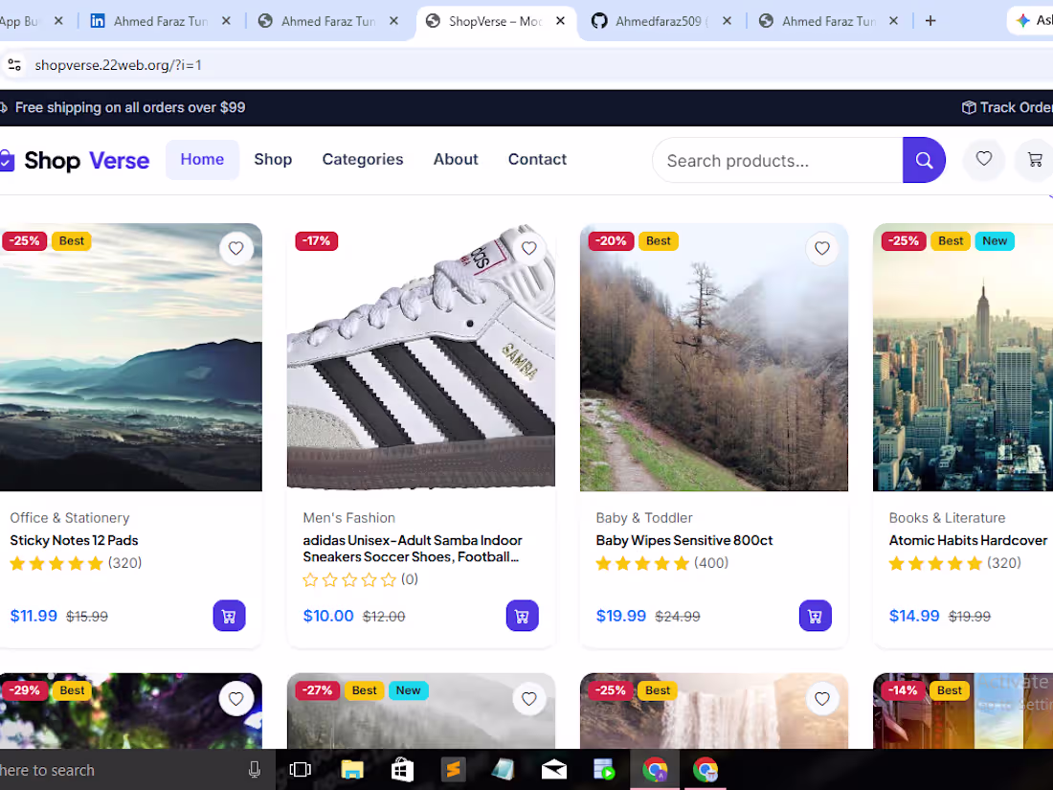Open Baby Wipes Sensitive 800ct title
1053x790 pixels.
coord(684,540)
